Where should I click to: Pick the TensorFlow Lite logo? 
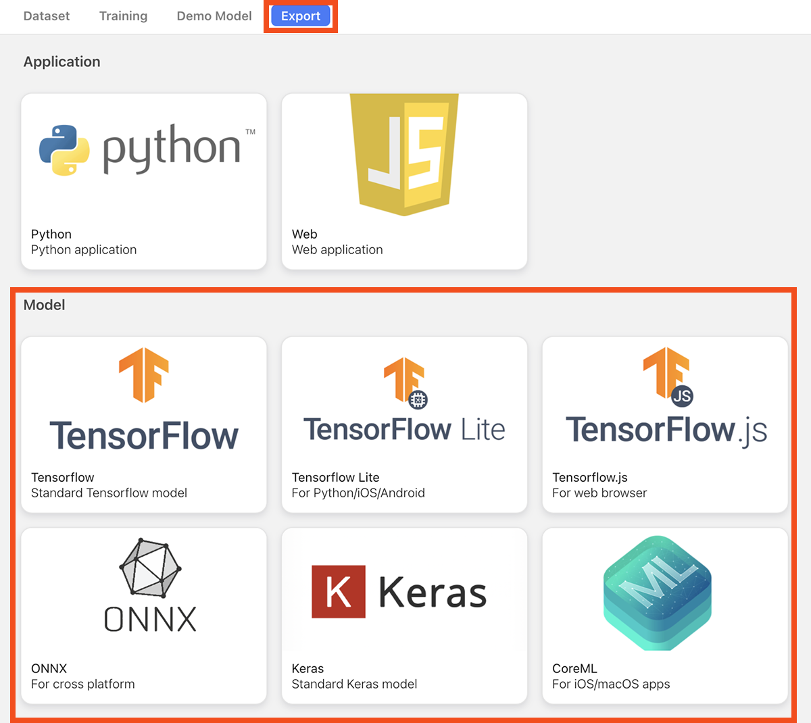click(404, 400)
